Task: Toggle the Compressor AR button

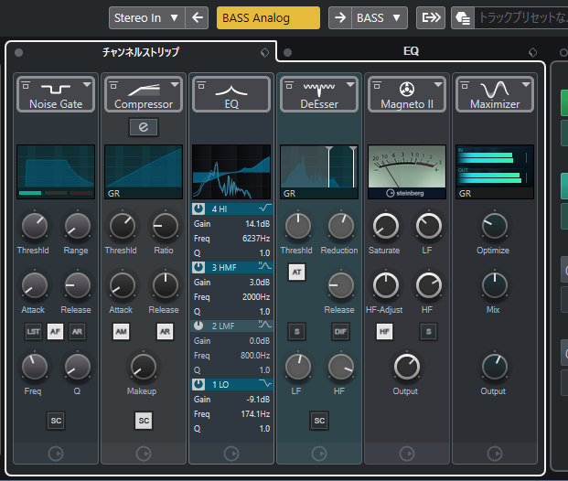Action: point(165,331)
